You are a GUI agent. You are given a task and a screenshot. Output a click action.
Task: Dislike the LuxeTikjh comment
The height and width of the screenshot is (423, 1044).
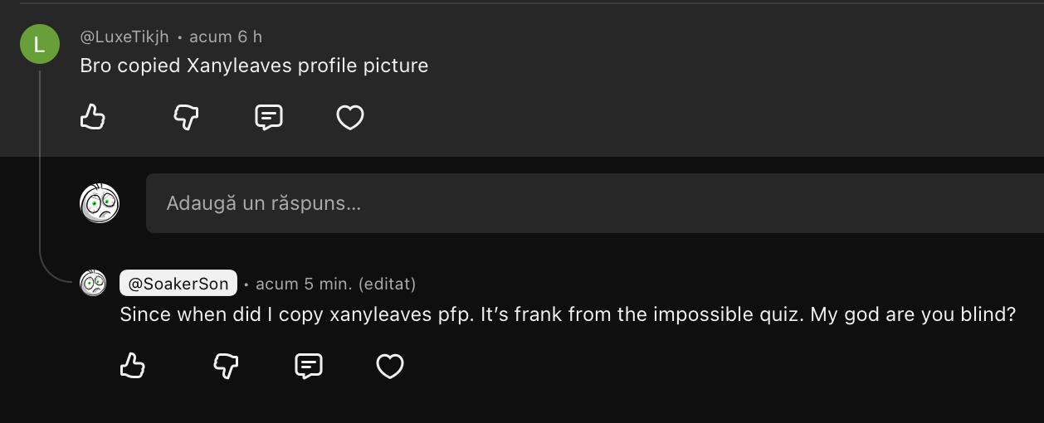pos(186,117)
